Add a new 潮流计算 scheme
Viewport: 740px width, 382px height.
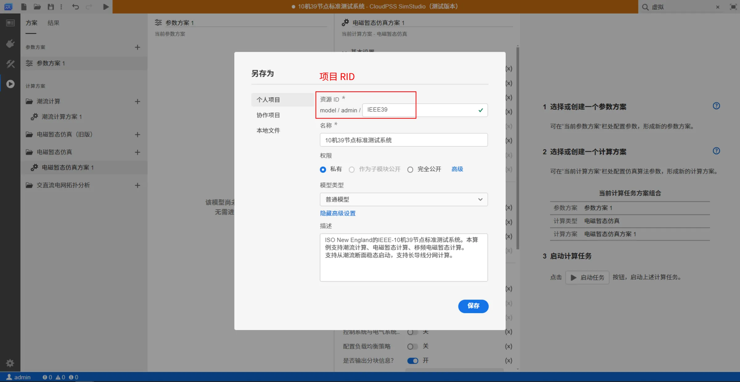[138, 102]
